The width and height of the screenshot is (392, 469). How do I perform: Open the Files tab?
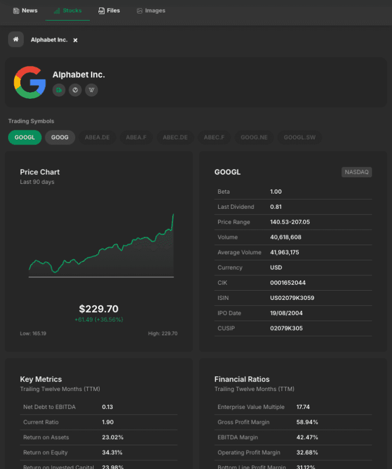click(x=109, y=10)
